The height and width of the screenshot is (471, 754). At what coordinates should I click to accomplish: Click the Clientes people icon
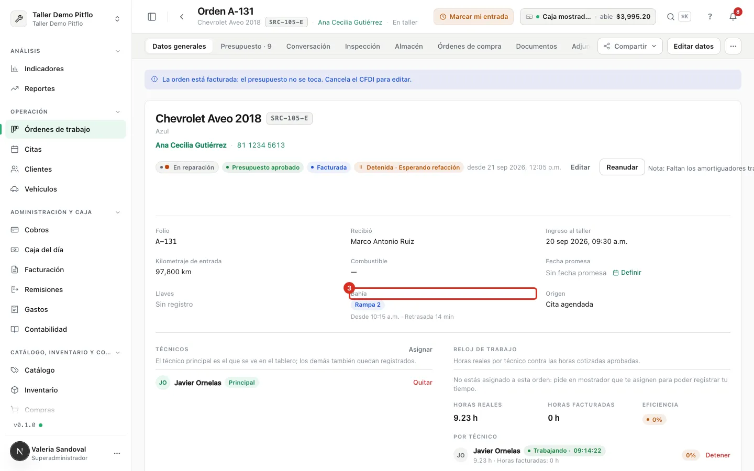15,169
